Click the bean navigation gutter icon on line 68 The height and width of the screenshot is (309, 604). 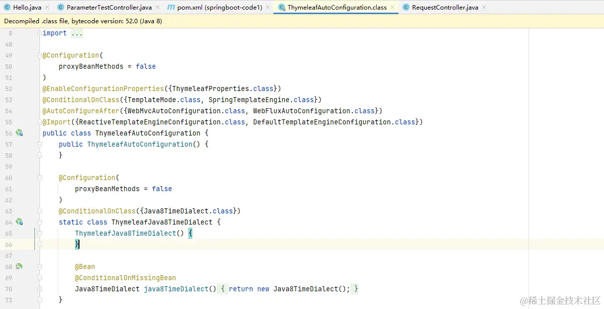click(x=19, y=267)
